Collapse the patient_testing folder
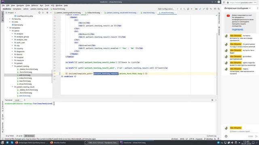Viewport: 259px width, 145px height. pos(13,66)
